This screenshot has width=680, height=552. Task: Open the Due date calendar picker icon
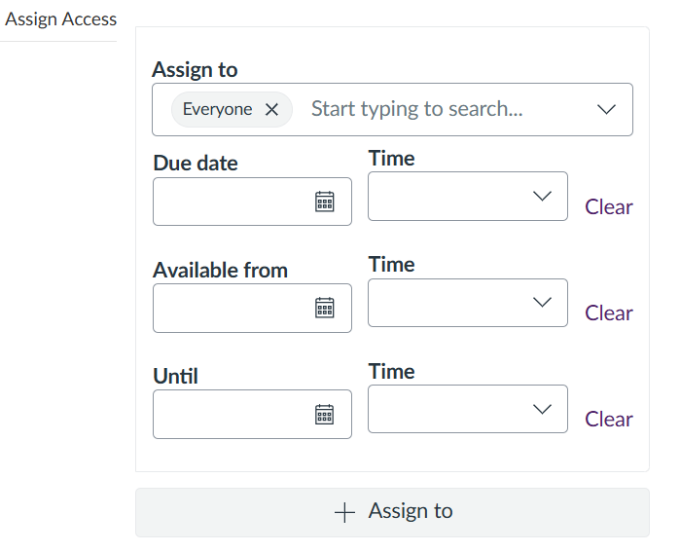(324, 202)
